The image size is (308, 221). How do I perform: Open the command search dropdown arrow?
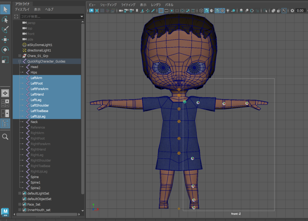[x=82, y=16]
